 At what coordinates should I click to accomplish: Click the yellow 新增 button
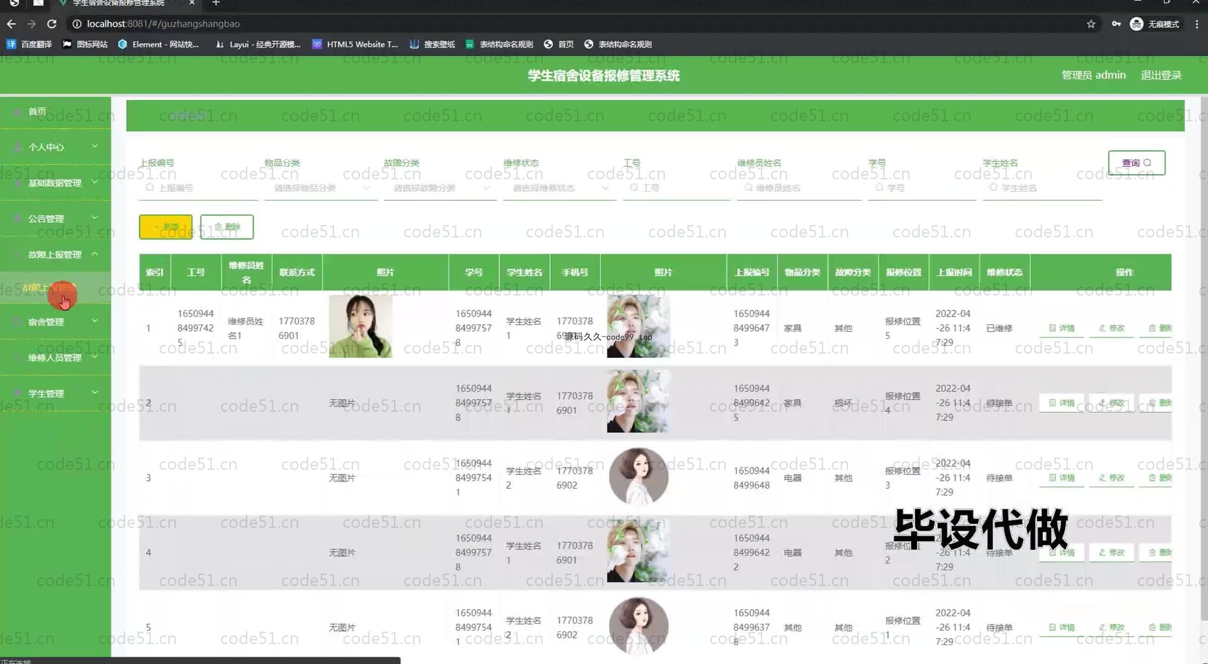pos(166,227)
